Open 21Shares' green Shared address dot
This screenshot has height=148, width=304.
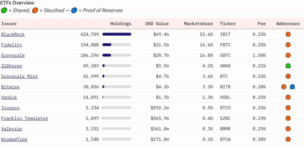pos(288,66)
